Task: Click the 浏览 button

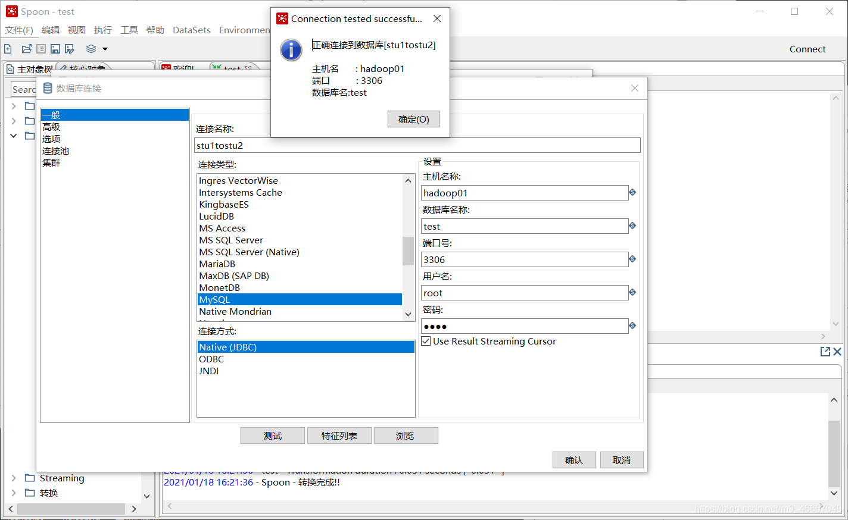Action: tap(406, 436)
